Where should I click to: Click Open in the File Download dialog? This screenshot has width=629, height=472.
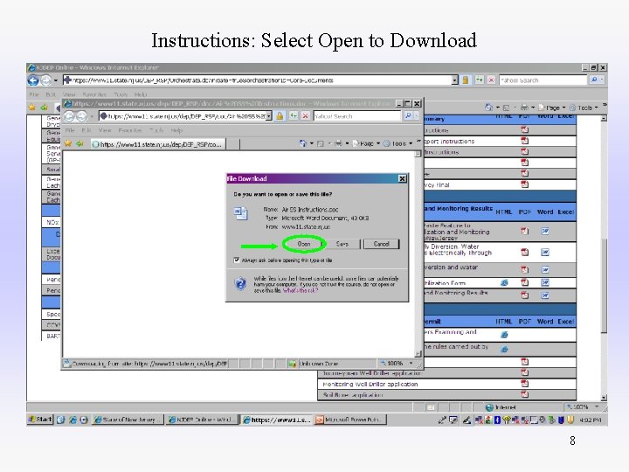click(304, 244)
